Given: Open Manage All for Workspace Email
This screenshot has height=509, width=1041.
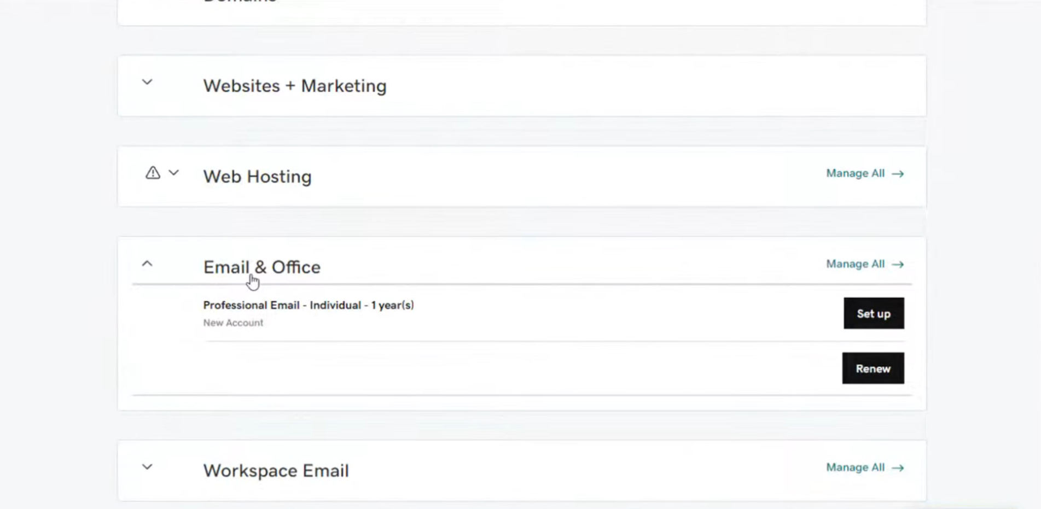Looking at the screenshot, I should coord(855,467).
